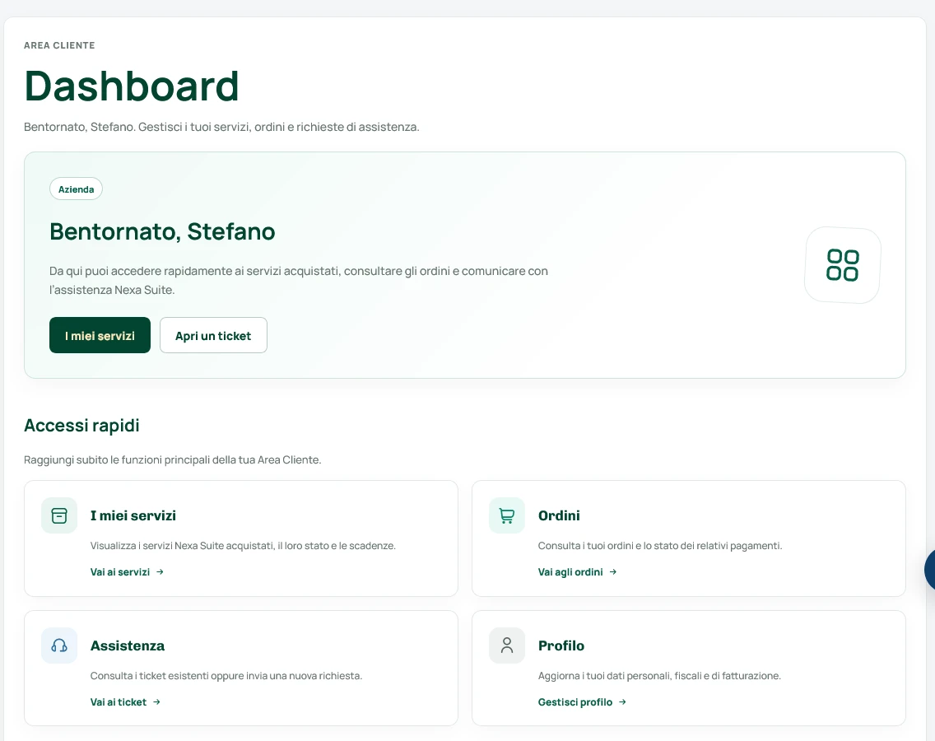Click the person icon beside Profilo
935x741 pixels.
[x=507, y=645]
